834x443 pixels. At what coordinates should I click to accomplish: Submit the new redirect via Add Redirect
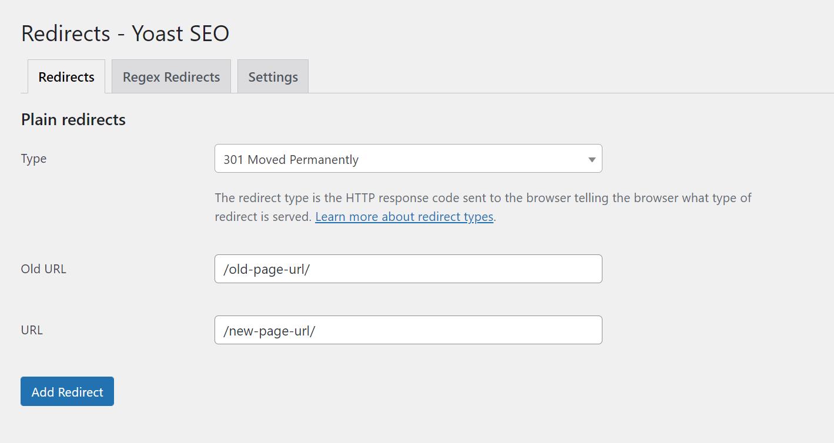click(66, 391)
